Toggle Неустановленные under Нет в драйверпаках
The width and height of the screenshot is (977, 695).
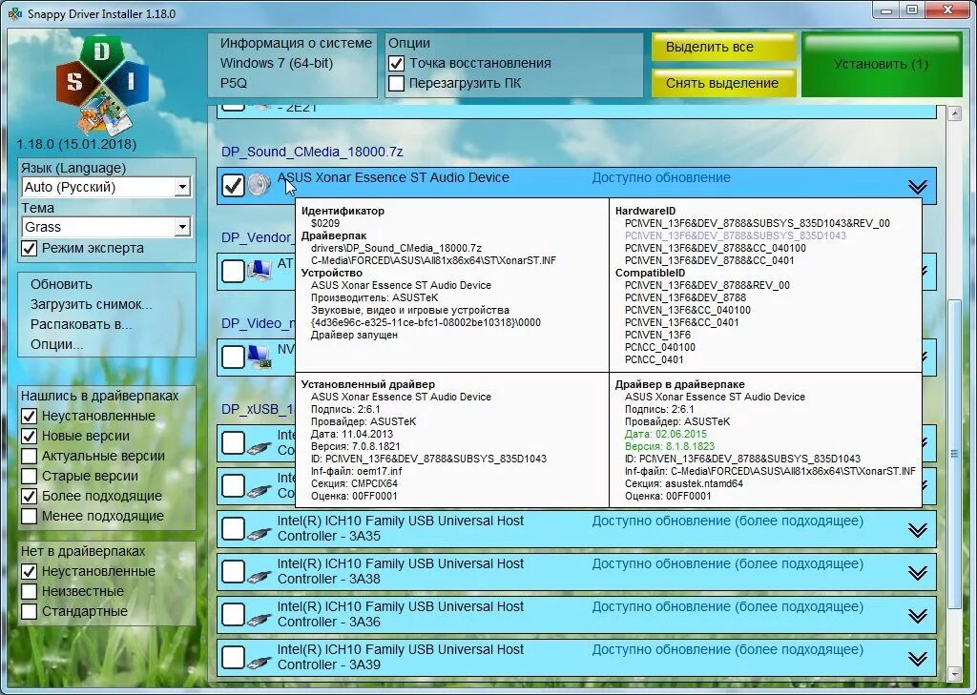(x=29, y=571)
